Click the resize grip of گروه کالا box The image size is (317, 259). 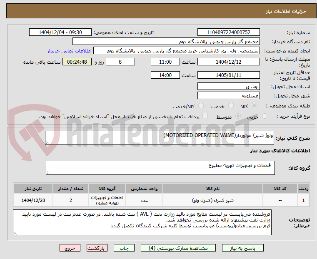click(x=48, y=172)
